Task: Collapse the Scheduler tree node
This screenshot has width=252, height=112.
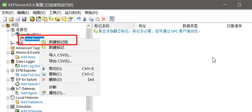Action: (x=8, y=107)
